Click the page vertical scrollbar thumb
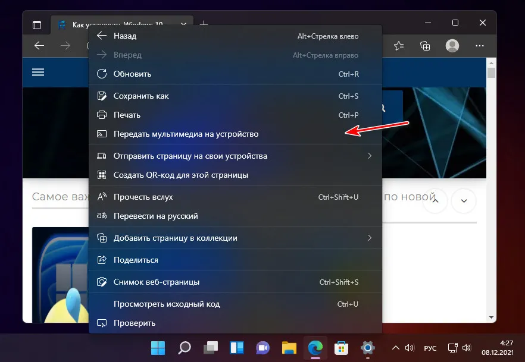Image resolution: width=525 pixels, height=362 pixels. [x=491, y=73]
